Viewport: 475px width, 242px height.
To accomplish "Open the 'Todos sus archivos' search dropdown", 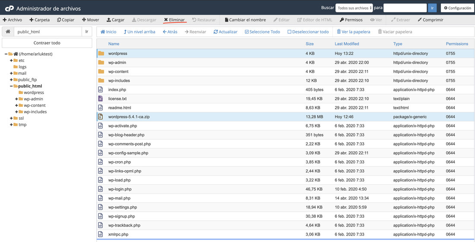I will (354, 8).
